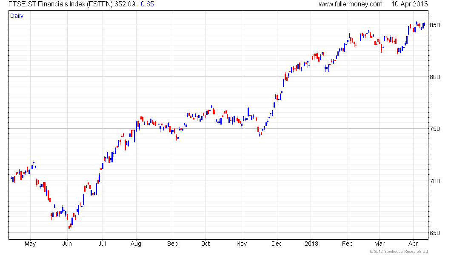This screenshot has width=468, height=255.
Task: Select Jun on the time axis
Action: point(67,244)
